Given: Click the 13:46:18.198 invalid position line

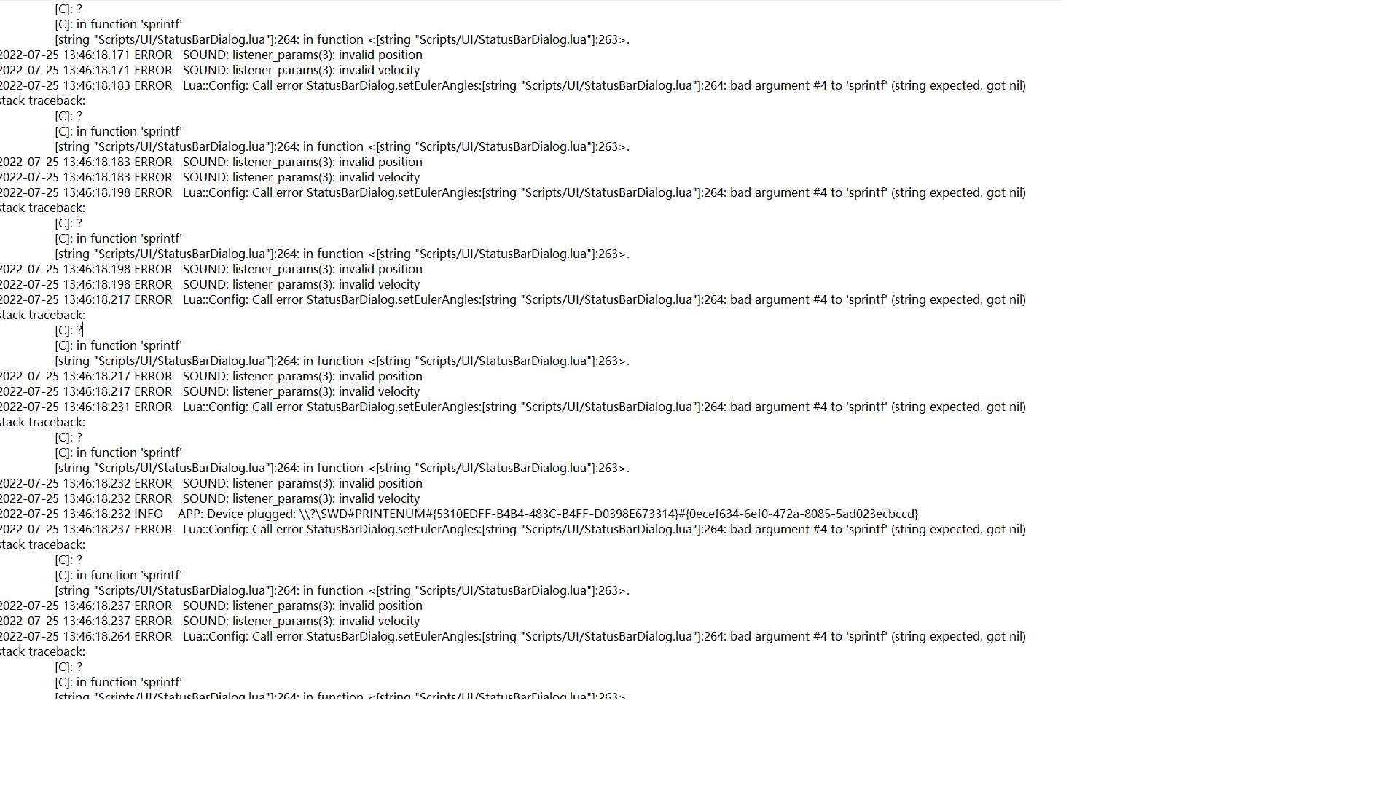Looking at the screenshot, I should [211, 269].
